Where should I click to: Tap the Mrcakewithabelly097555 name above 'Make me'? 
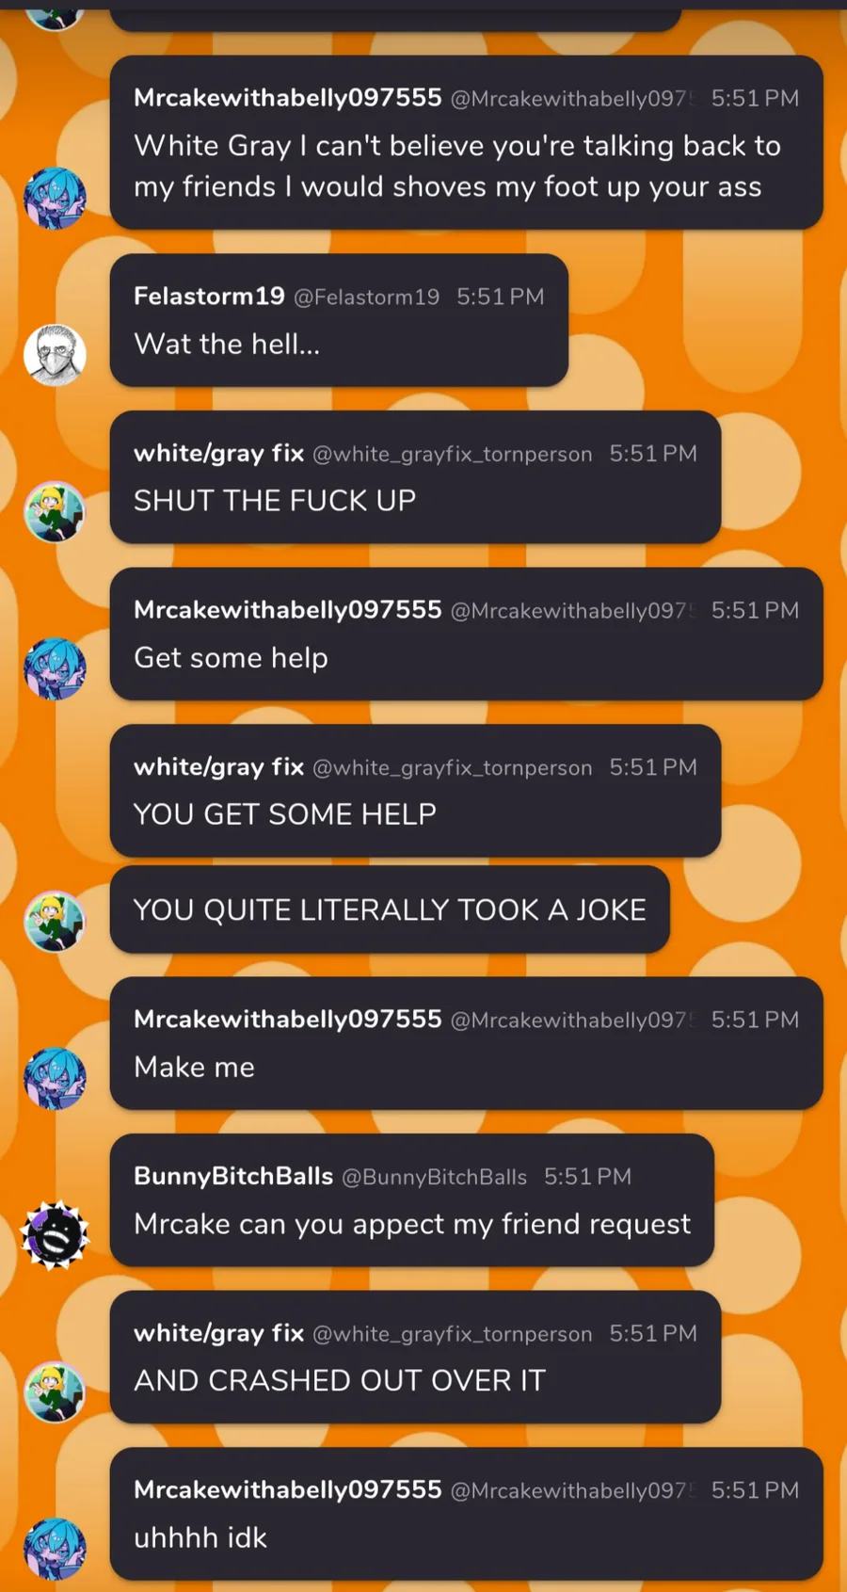(x=288, y=1019)
